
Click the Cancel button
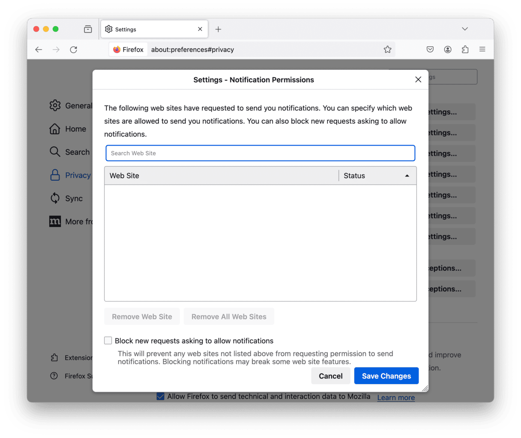click(x=330, y=376)
